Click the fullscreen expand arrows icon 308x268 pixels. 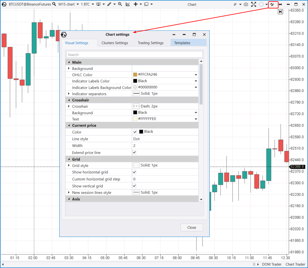point(254,4)
